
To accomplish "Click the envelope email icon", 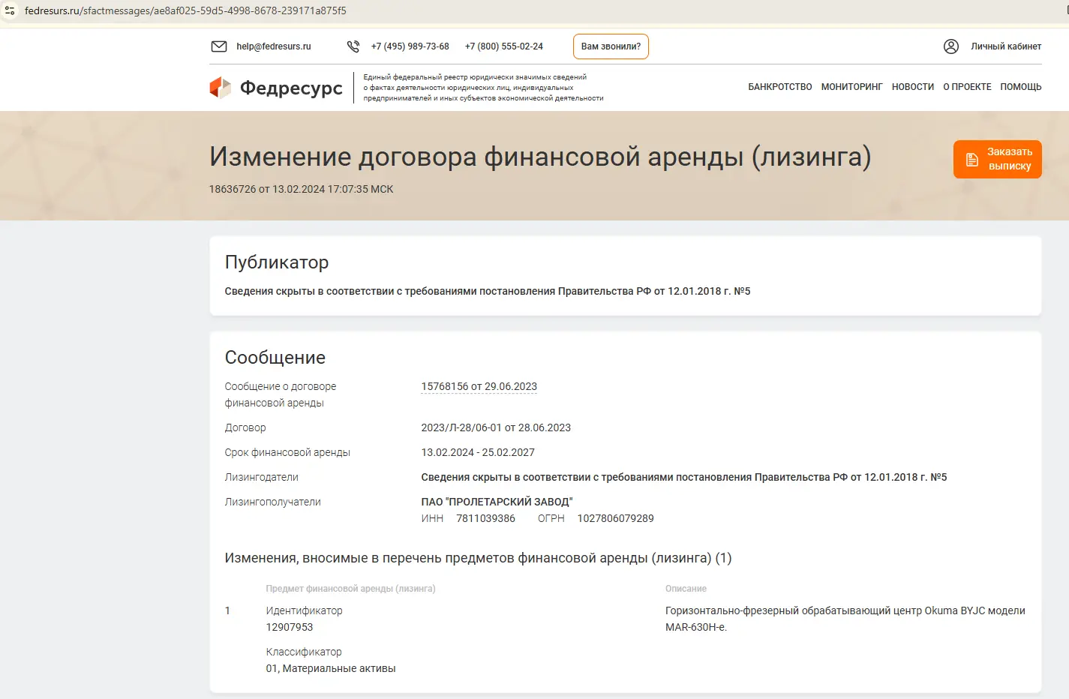I will coord(219,46).
